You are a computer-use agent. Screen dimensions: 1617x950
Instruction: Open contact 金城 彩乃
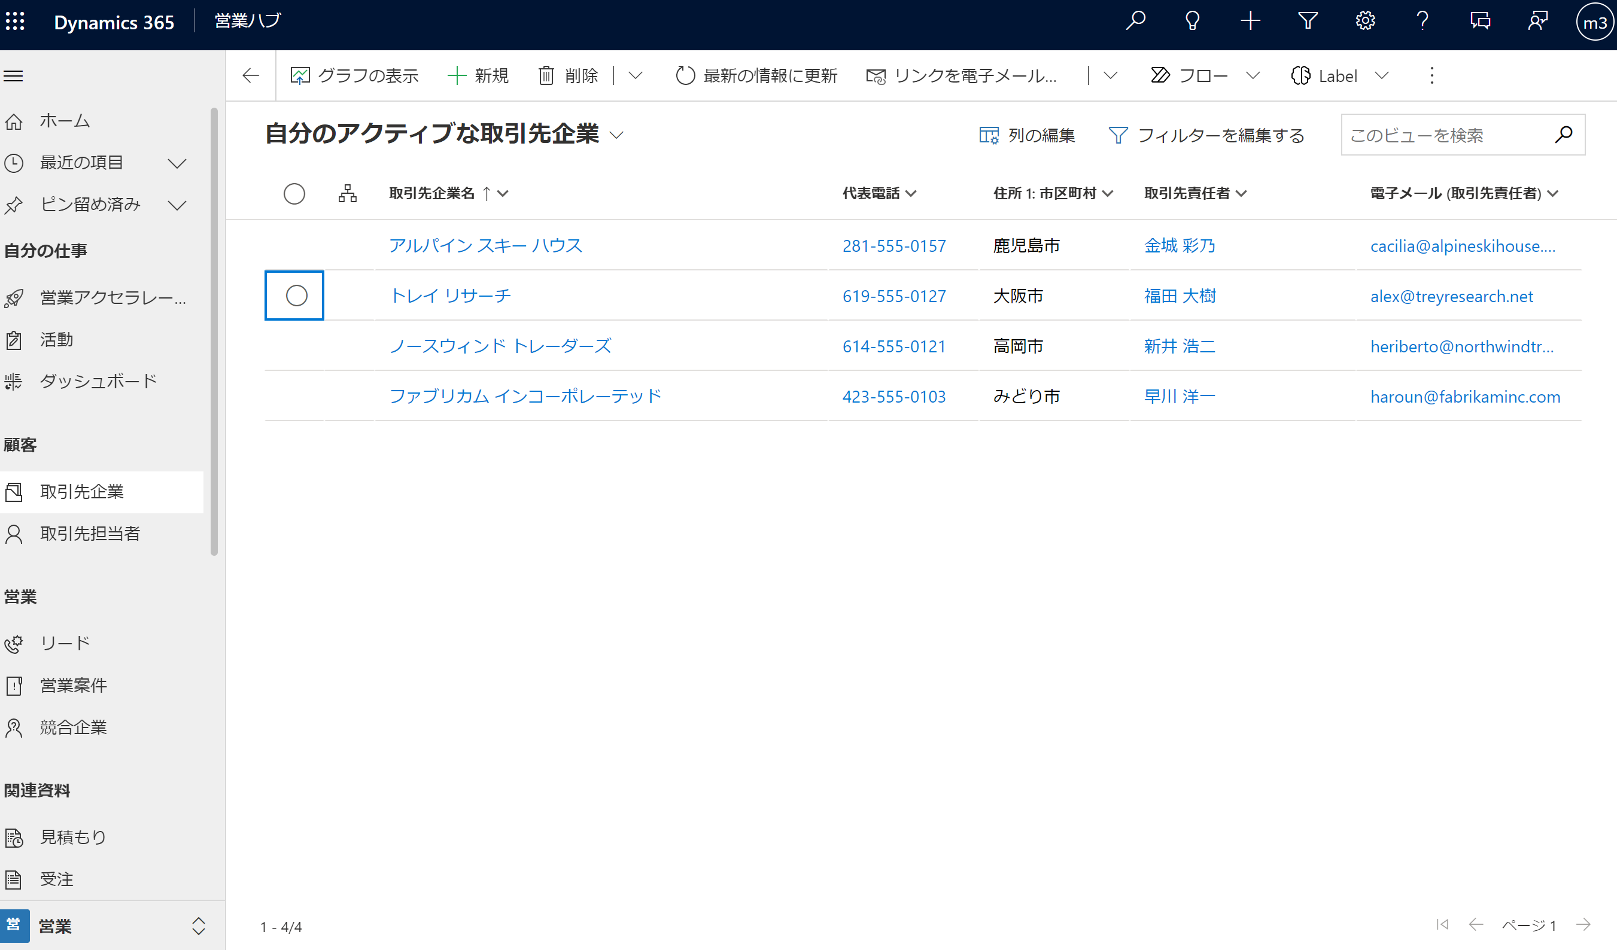[1180, 245]
